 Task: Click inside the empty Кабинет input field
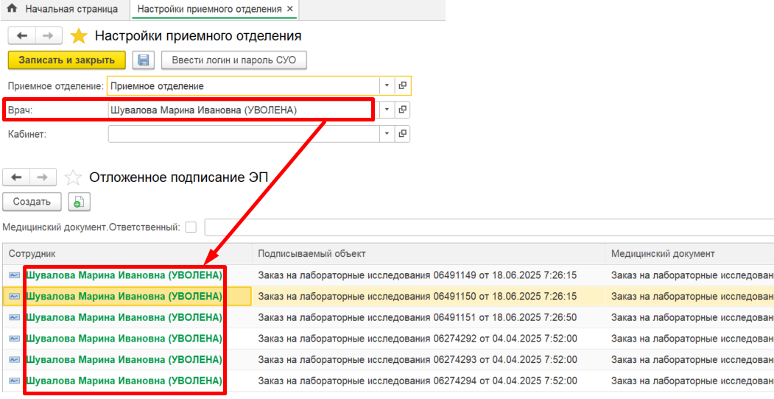[x=243, y=134]
